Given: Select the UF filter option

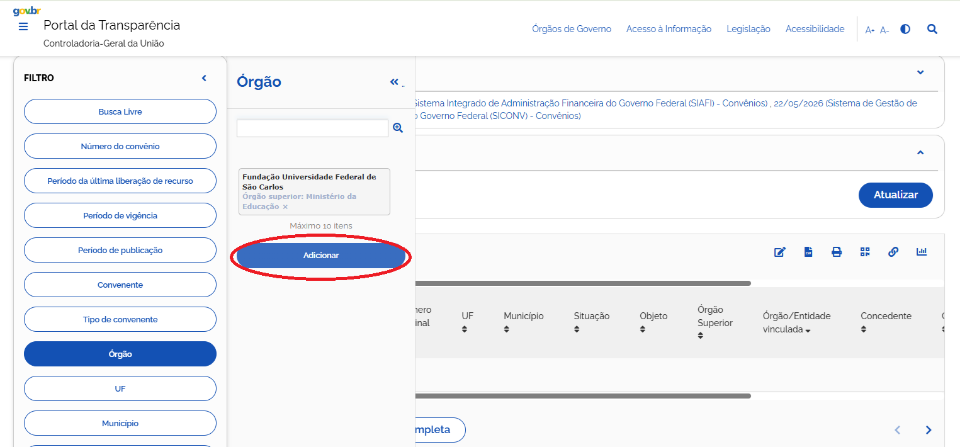Looking at the screenshot, I should [x=120, y=388].
